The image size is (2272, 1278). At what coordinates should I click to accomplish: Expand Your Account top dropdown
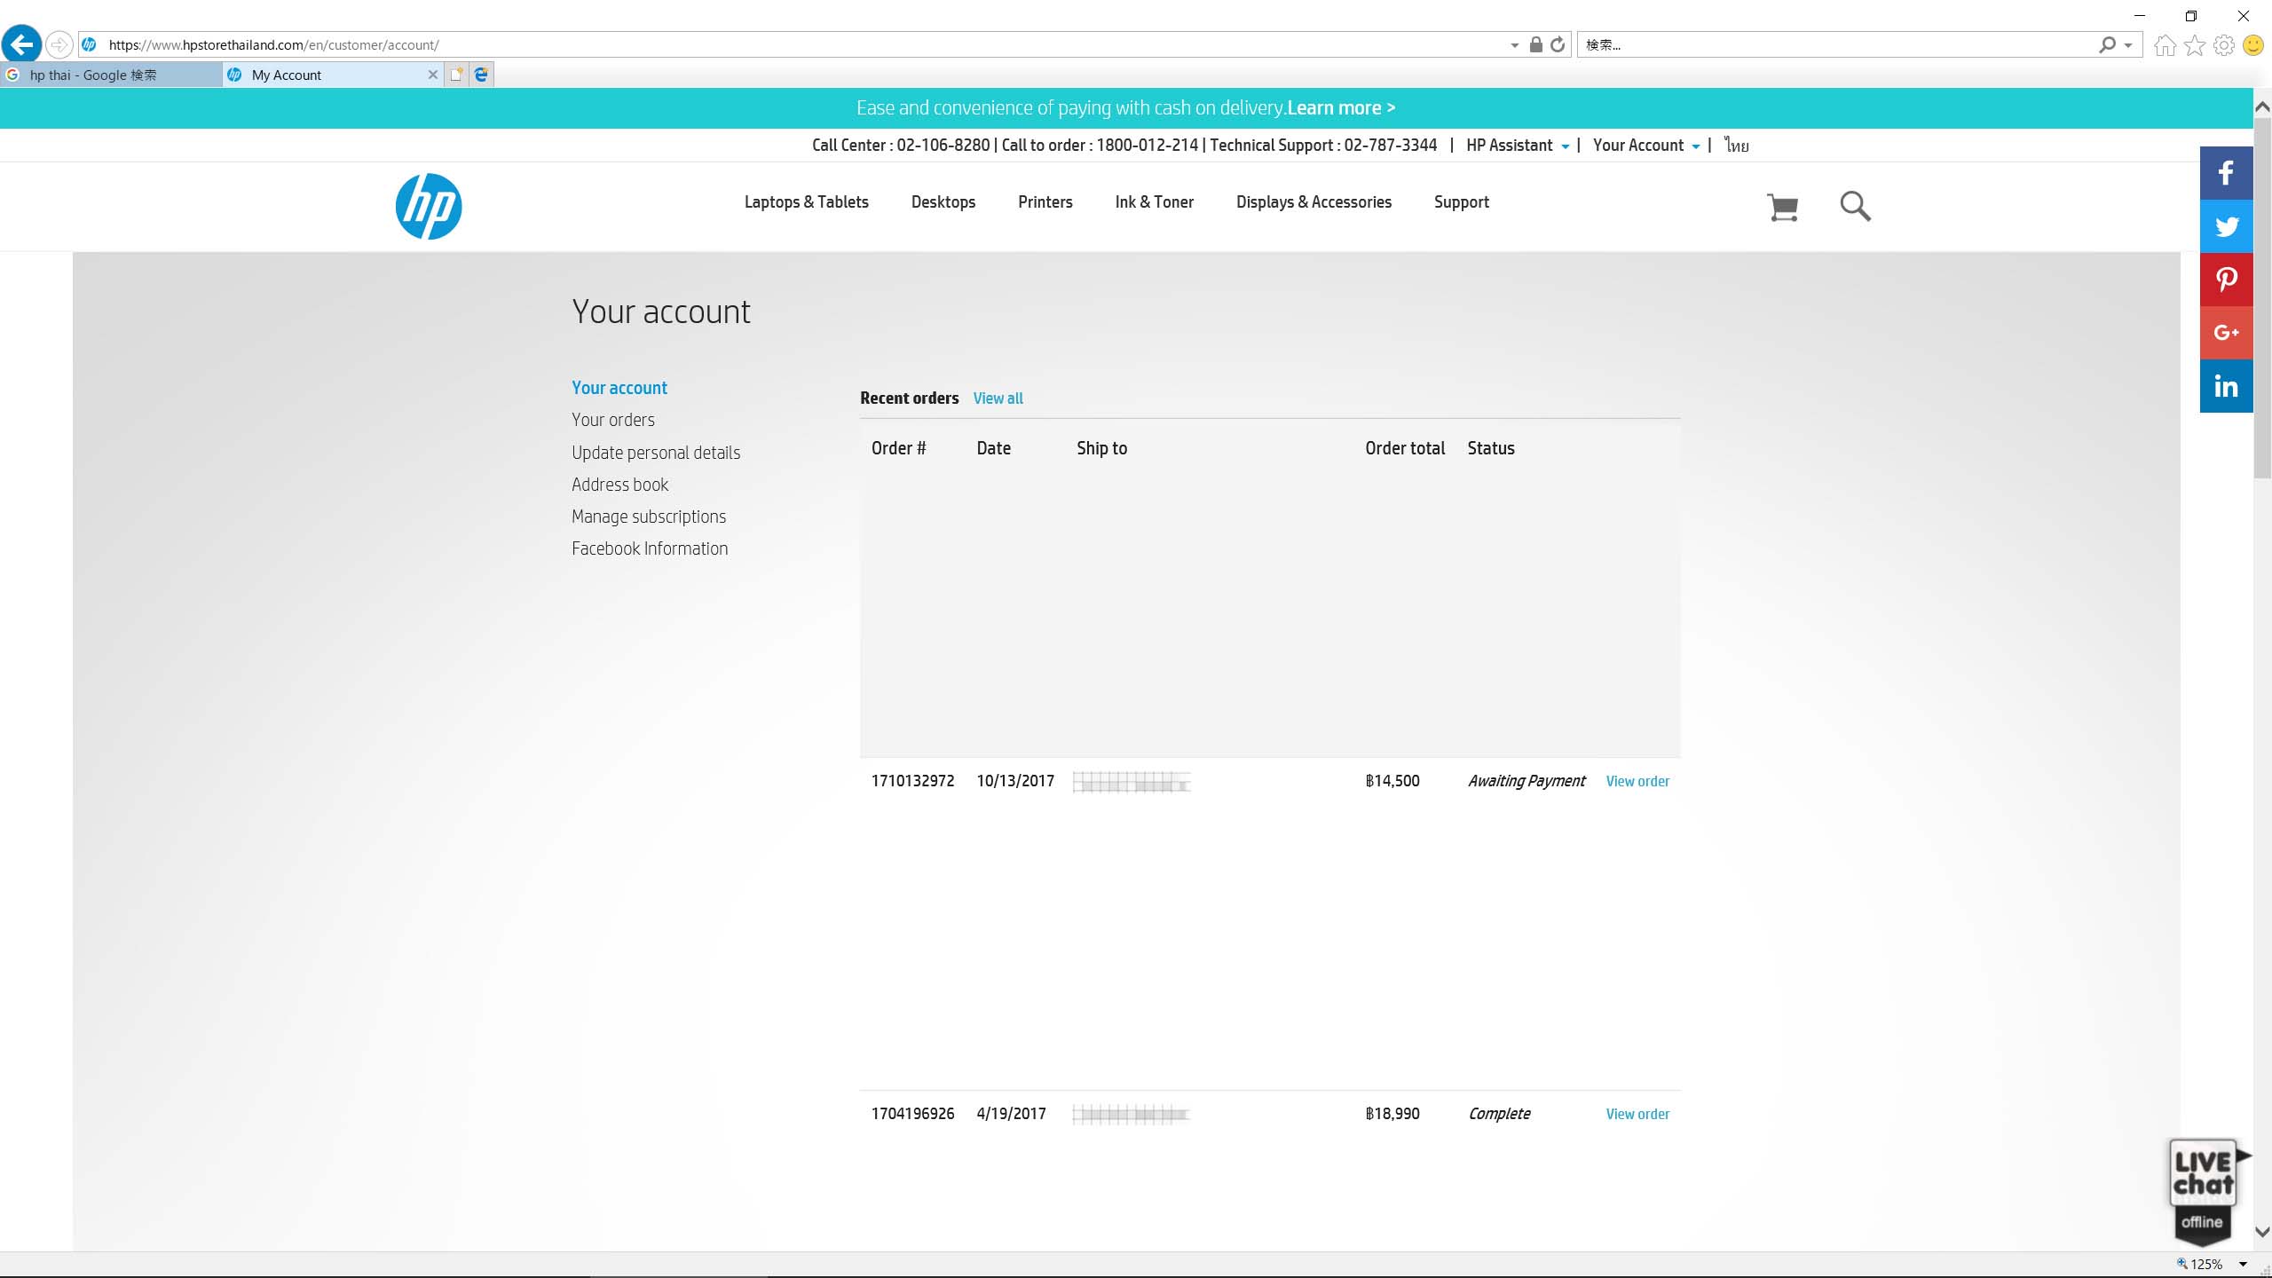(x=1646, y=146)
